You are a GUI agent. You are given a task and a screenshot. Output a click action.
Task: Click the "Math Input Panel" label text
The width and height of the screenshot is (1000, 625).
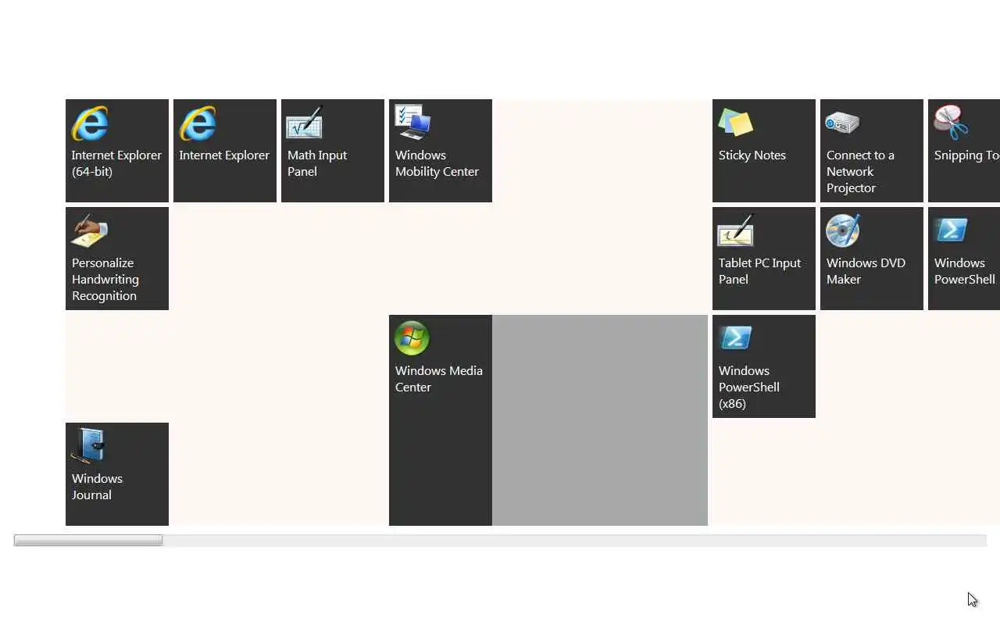pyautogui.click(x=317, y=163)
